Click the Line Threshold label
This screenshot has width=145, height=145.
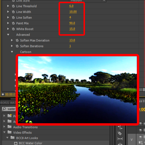pyautogui.click(x=26, y=6)
